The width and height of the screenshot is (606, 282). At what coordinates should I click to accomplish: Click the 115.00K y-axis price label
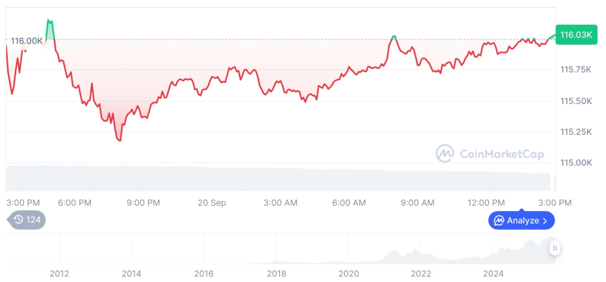point(574,163)
